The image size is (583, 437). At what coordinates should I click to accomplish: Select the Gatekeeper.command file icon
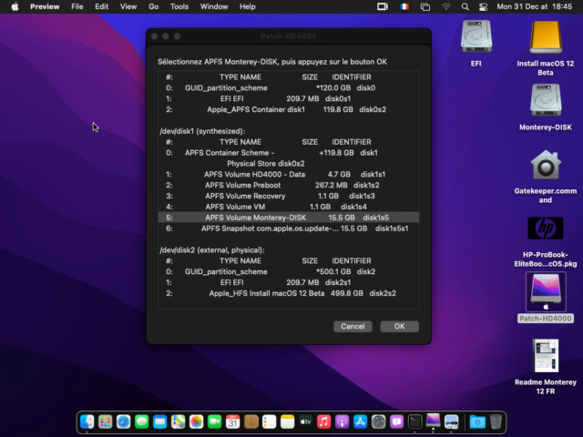(x=546, y=165)
